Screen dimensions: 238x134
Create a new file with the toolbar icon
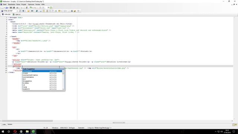(x=2, y=7)
